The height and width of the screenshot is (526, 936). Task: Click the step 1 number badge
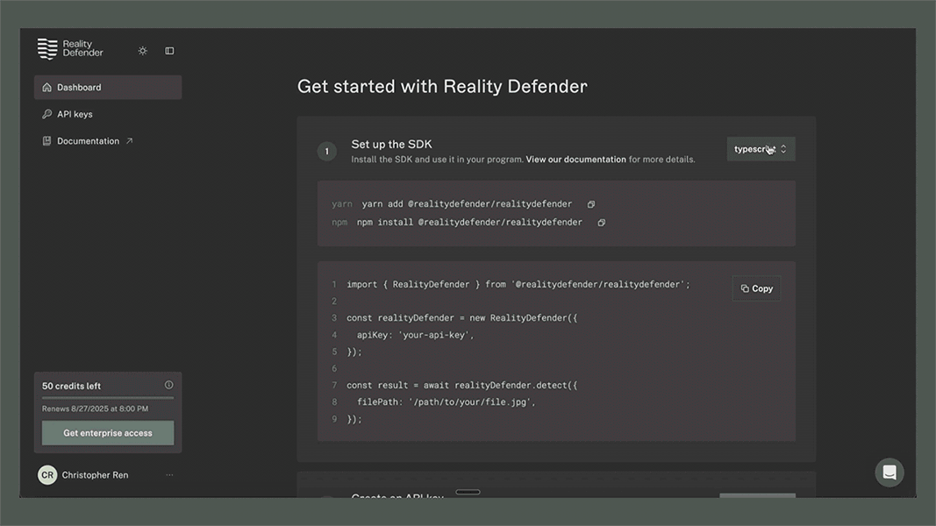[326, 152]
